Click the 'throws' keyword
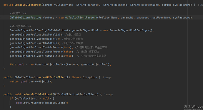Viewport: 203px width, 110px height. [76, 77]
